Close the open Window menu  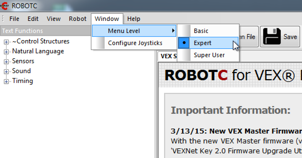[107, 19]
